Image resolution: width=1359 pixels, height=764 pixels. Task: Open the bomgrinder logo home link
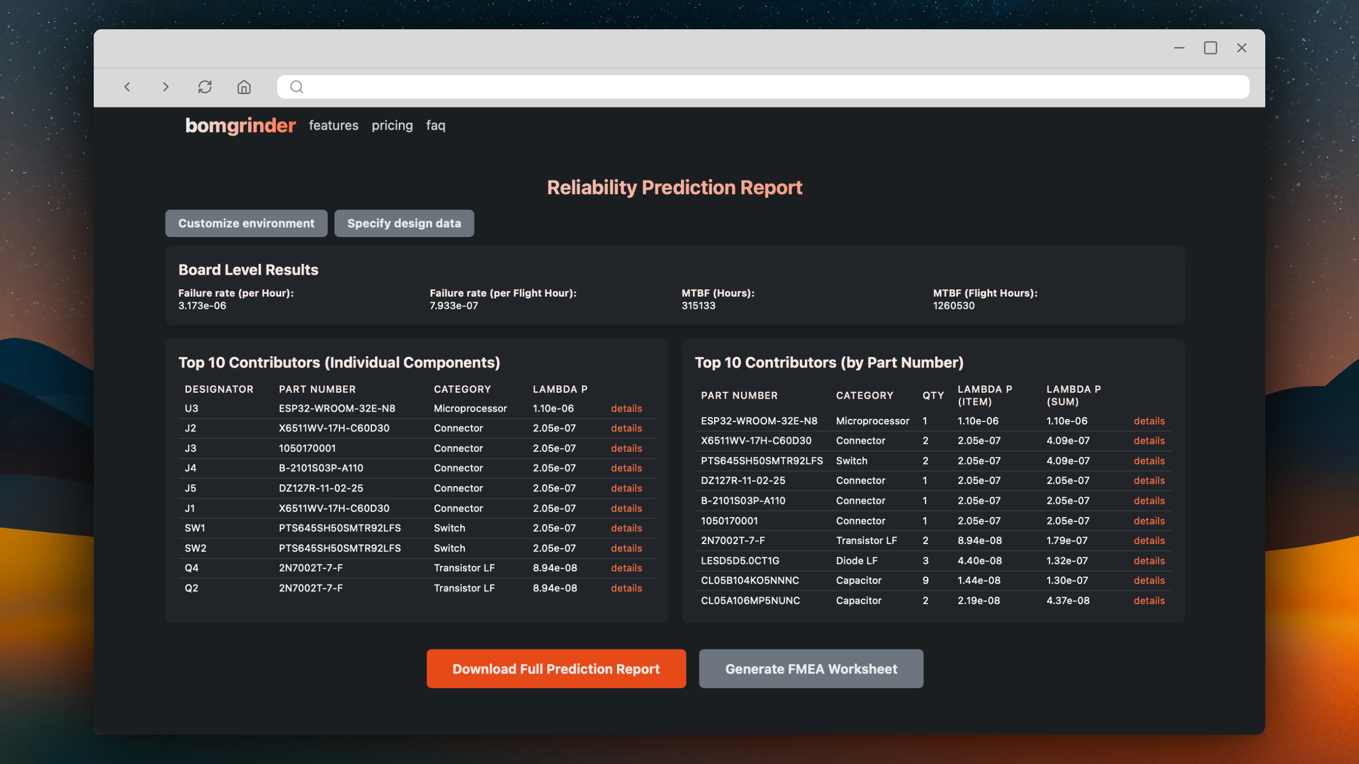tap(241, 125)
